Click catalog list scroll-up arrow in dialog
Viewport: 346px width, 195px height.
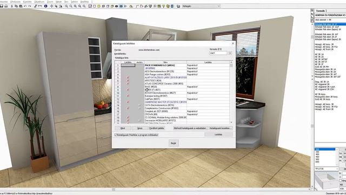(231, 62)
